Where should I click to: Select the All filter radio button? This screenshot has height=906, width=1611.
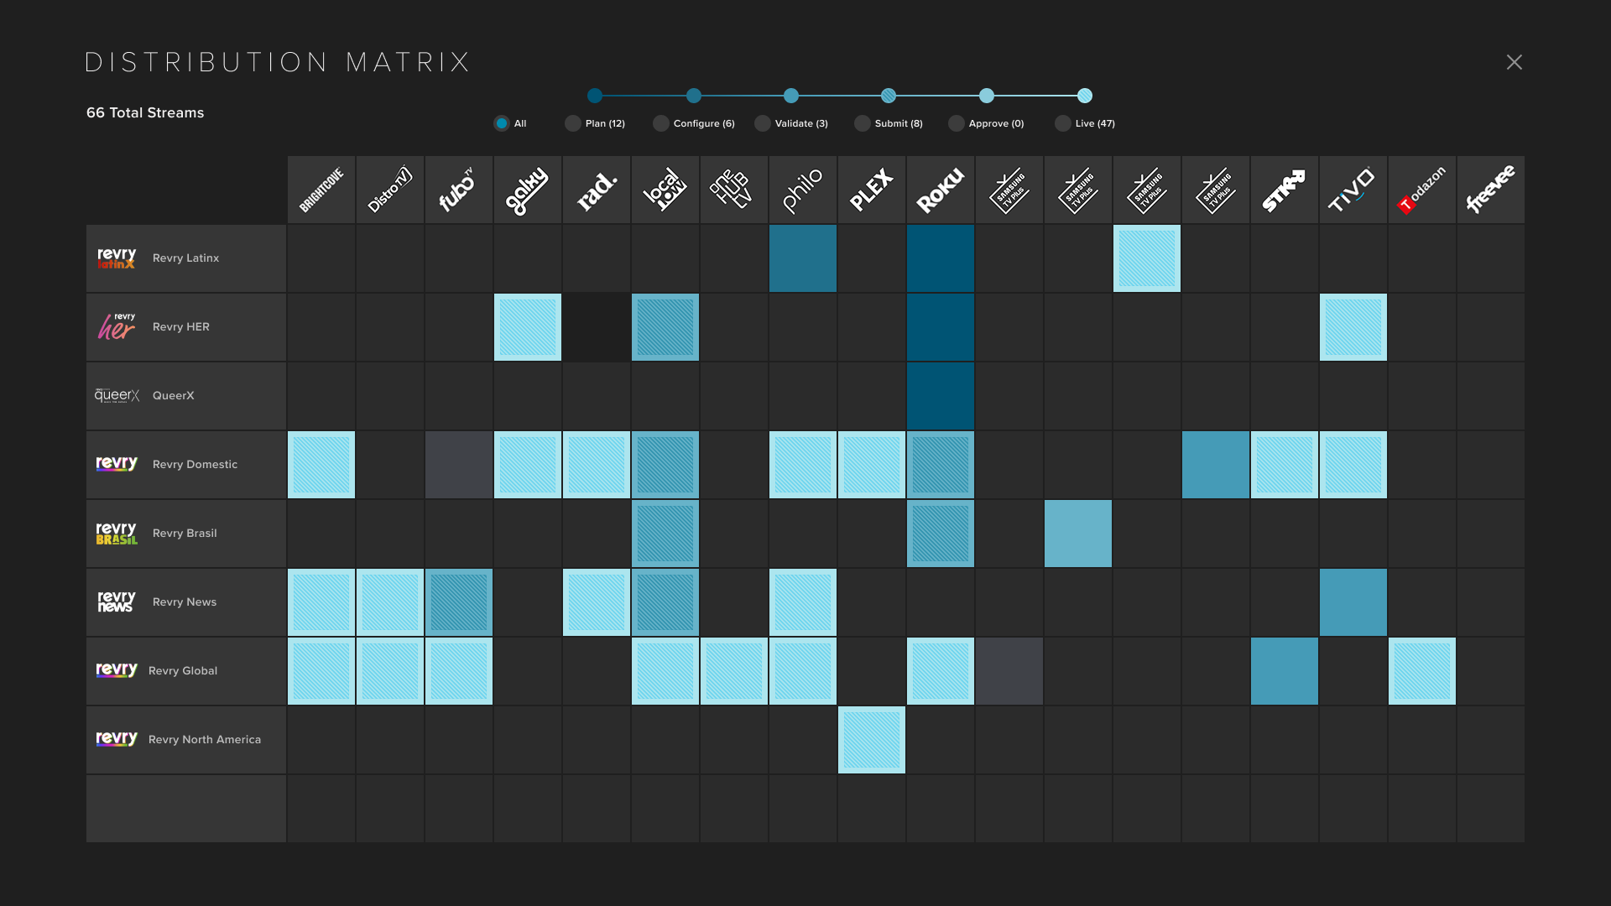click(502, 123)
